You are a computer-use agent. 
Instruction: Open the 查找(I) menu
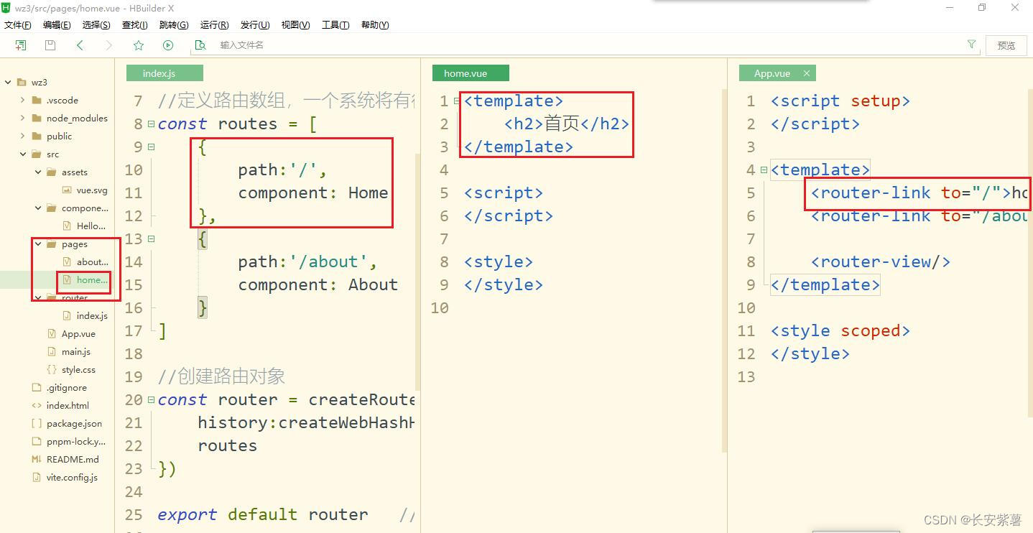pyautogui.click(x=134, y=24)
